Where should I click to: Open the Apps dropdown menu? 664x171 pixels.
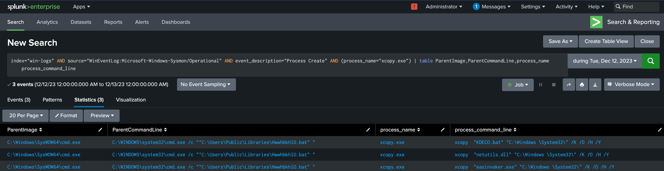coord(81,6)
